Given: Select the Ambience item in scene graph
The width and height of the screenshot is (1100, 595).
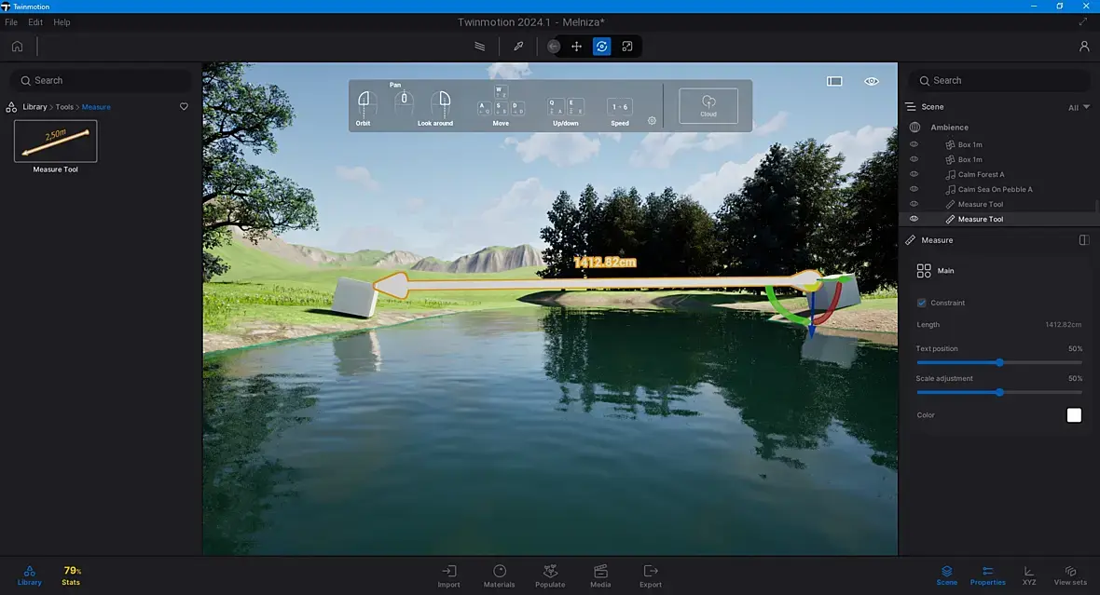Looking at the screenshot, I should [x=949, y=128].
